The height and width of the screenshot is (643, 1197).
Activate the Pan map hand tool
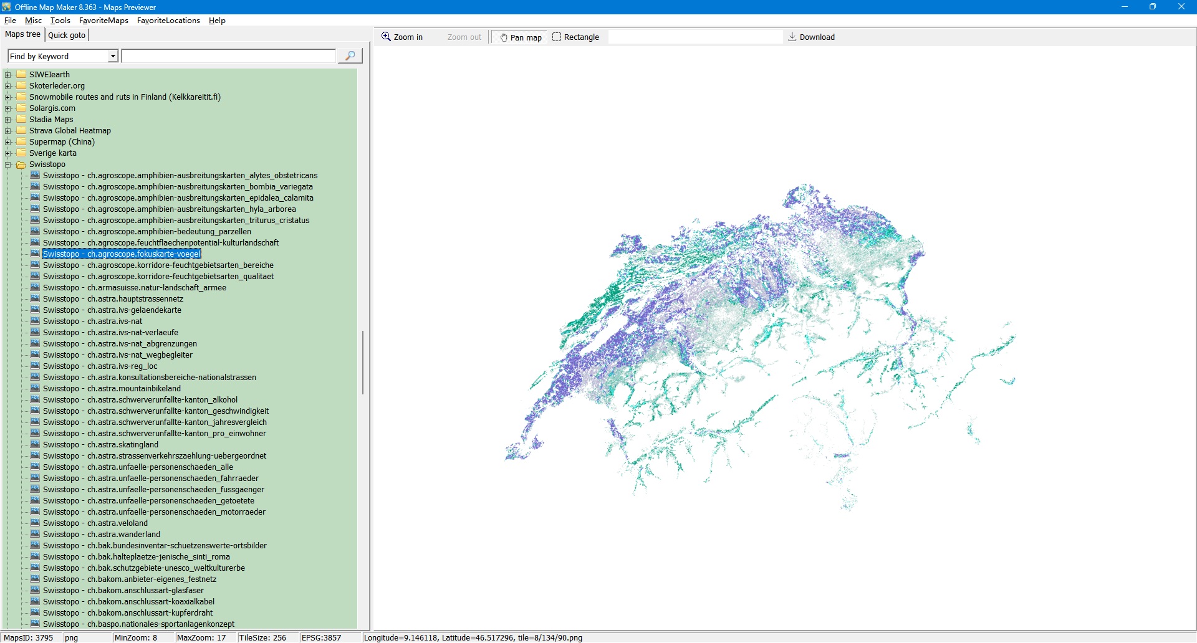pos(519,37)
